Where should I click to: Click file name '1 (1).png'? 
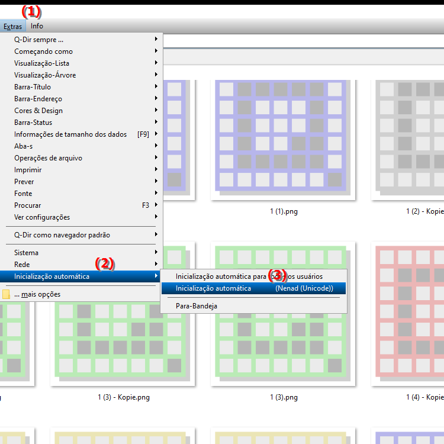[x=284, y=211]
